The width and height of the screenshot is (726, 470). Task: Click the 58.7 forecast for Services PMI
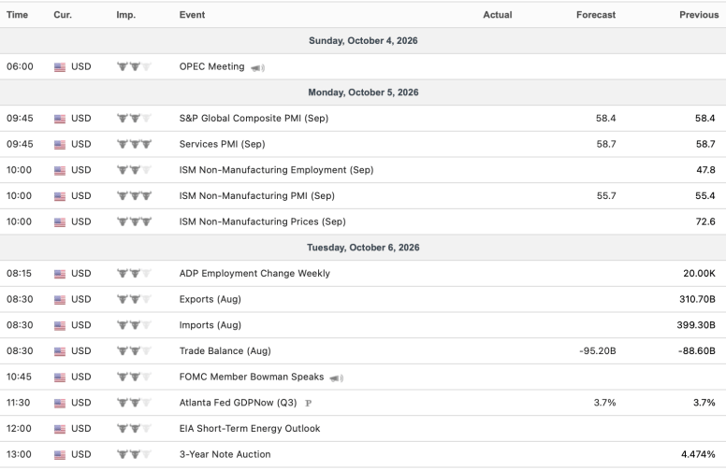(606, 144)
